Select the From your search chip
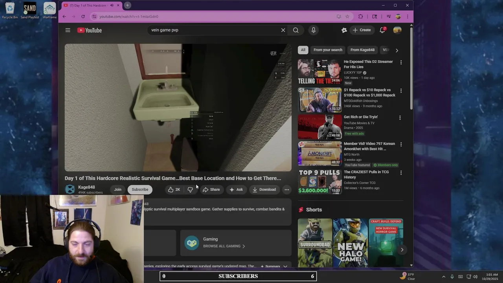Screen dimensions: 503x283 coord(328,50)
